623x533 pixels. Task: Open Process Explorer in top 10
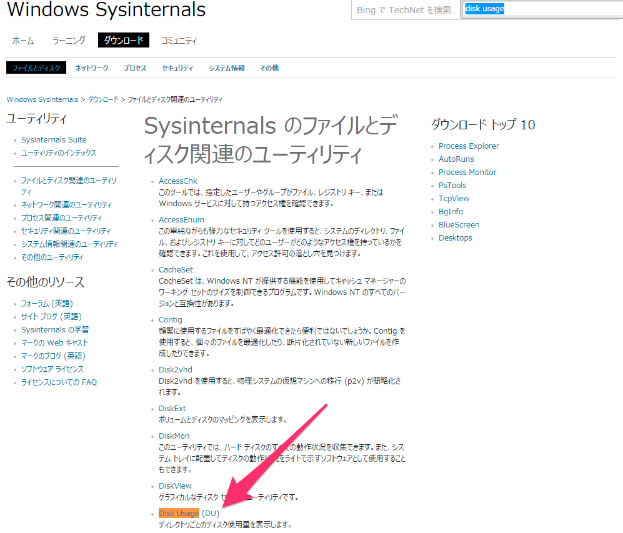(x=469, y=146)
